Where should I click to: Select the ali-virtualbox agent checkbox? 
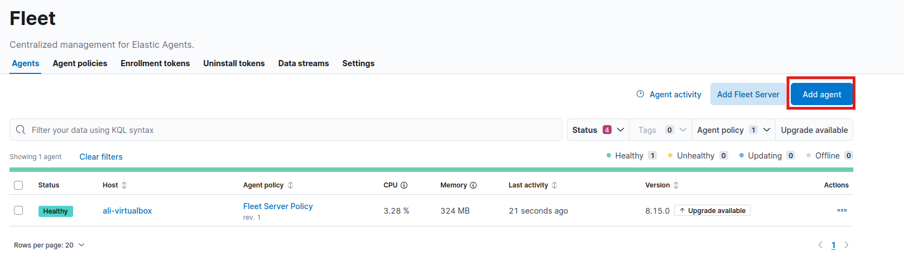click(18, 210)
